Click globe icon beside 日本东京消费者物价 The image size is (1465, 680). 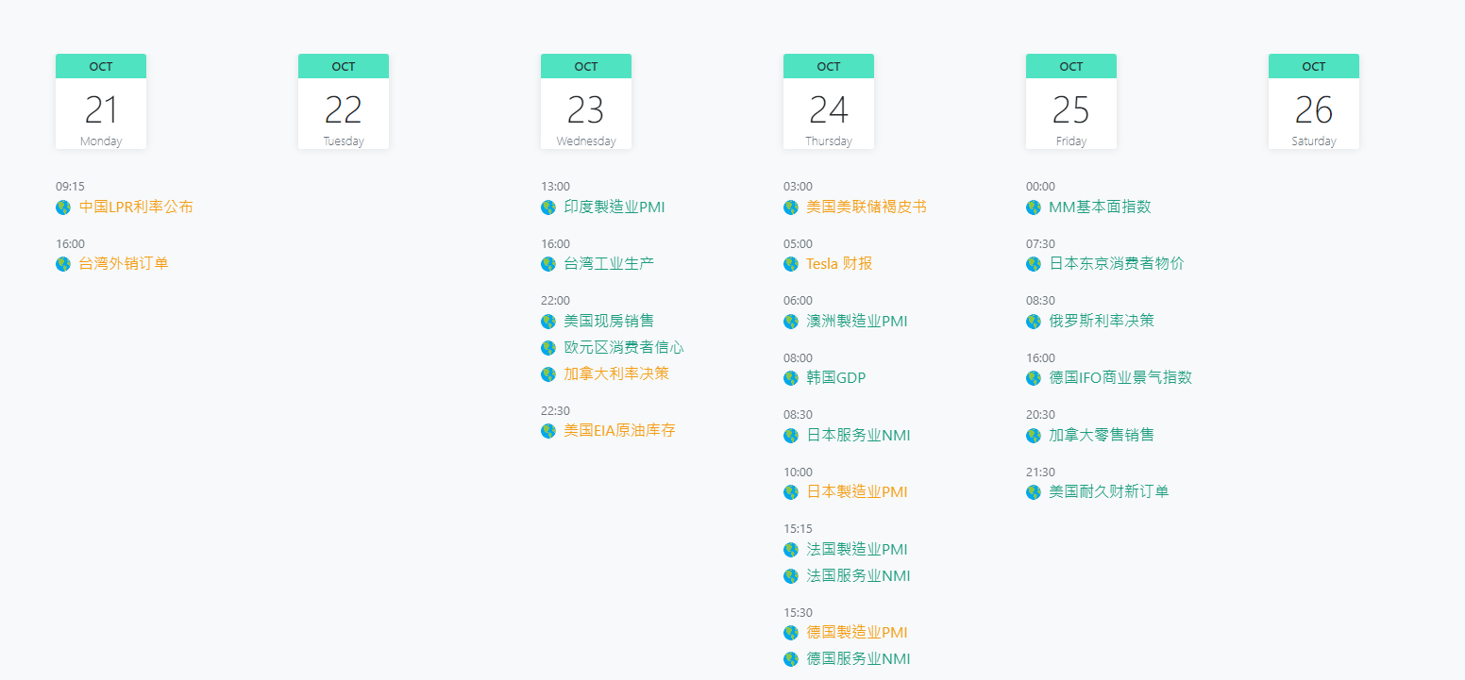(1034, 264)
